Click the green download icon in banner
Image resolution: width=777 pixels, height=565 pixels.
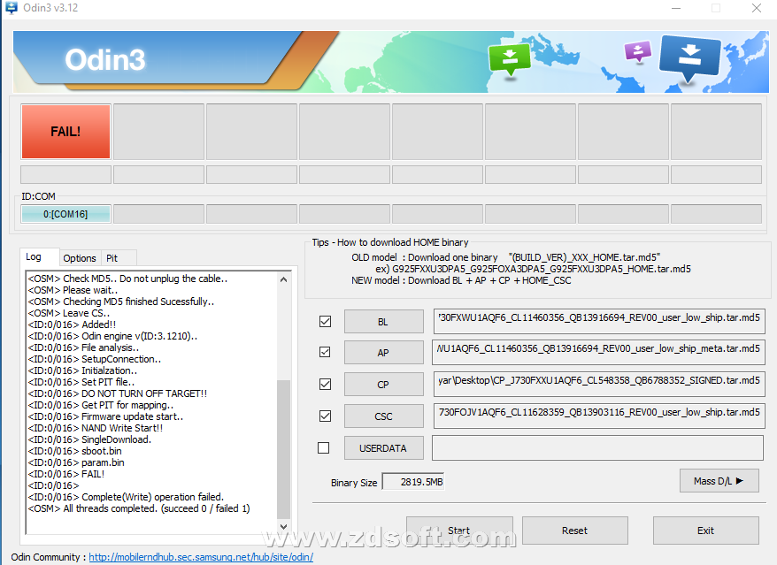click(510, 59)
